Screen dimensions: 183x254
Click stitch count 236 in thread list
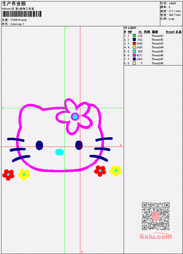[140, 36]
